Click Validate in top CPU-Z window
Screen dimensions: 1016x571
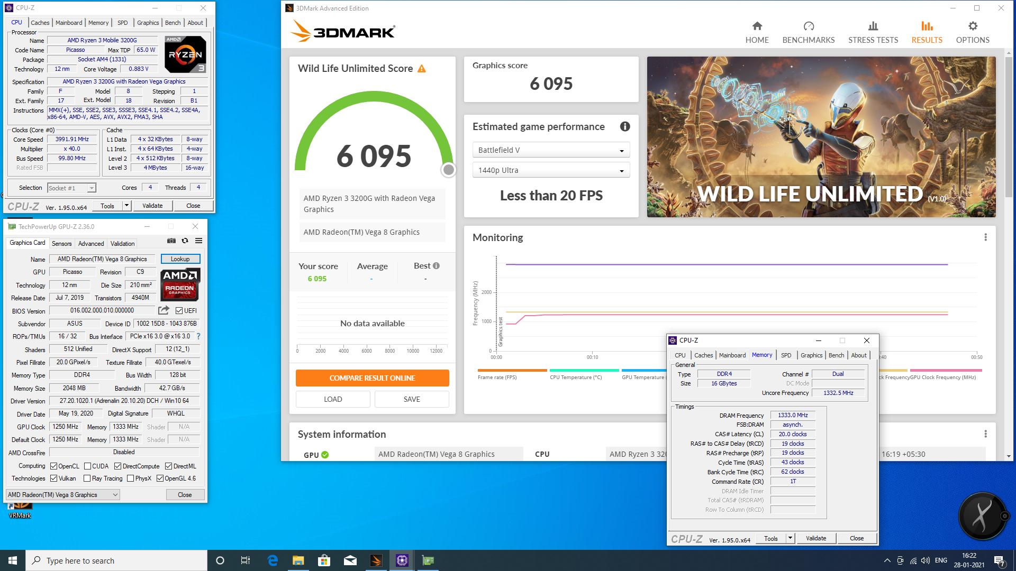click(x=152, y=206)
